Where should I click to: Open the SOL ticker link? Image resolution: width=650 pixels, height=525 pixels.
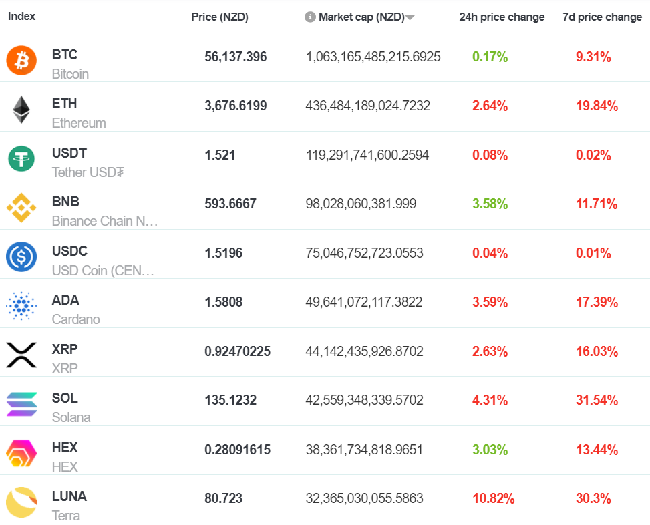click(65, 398)
